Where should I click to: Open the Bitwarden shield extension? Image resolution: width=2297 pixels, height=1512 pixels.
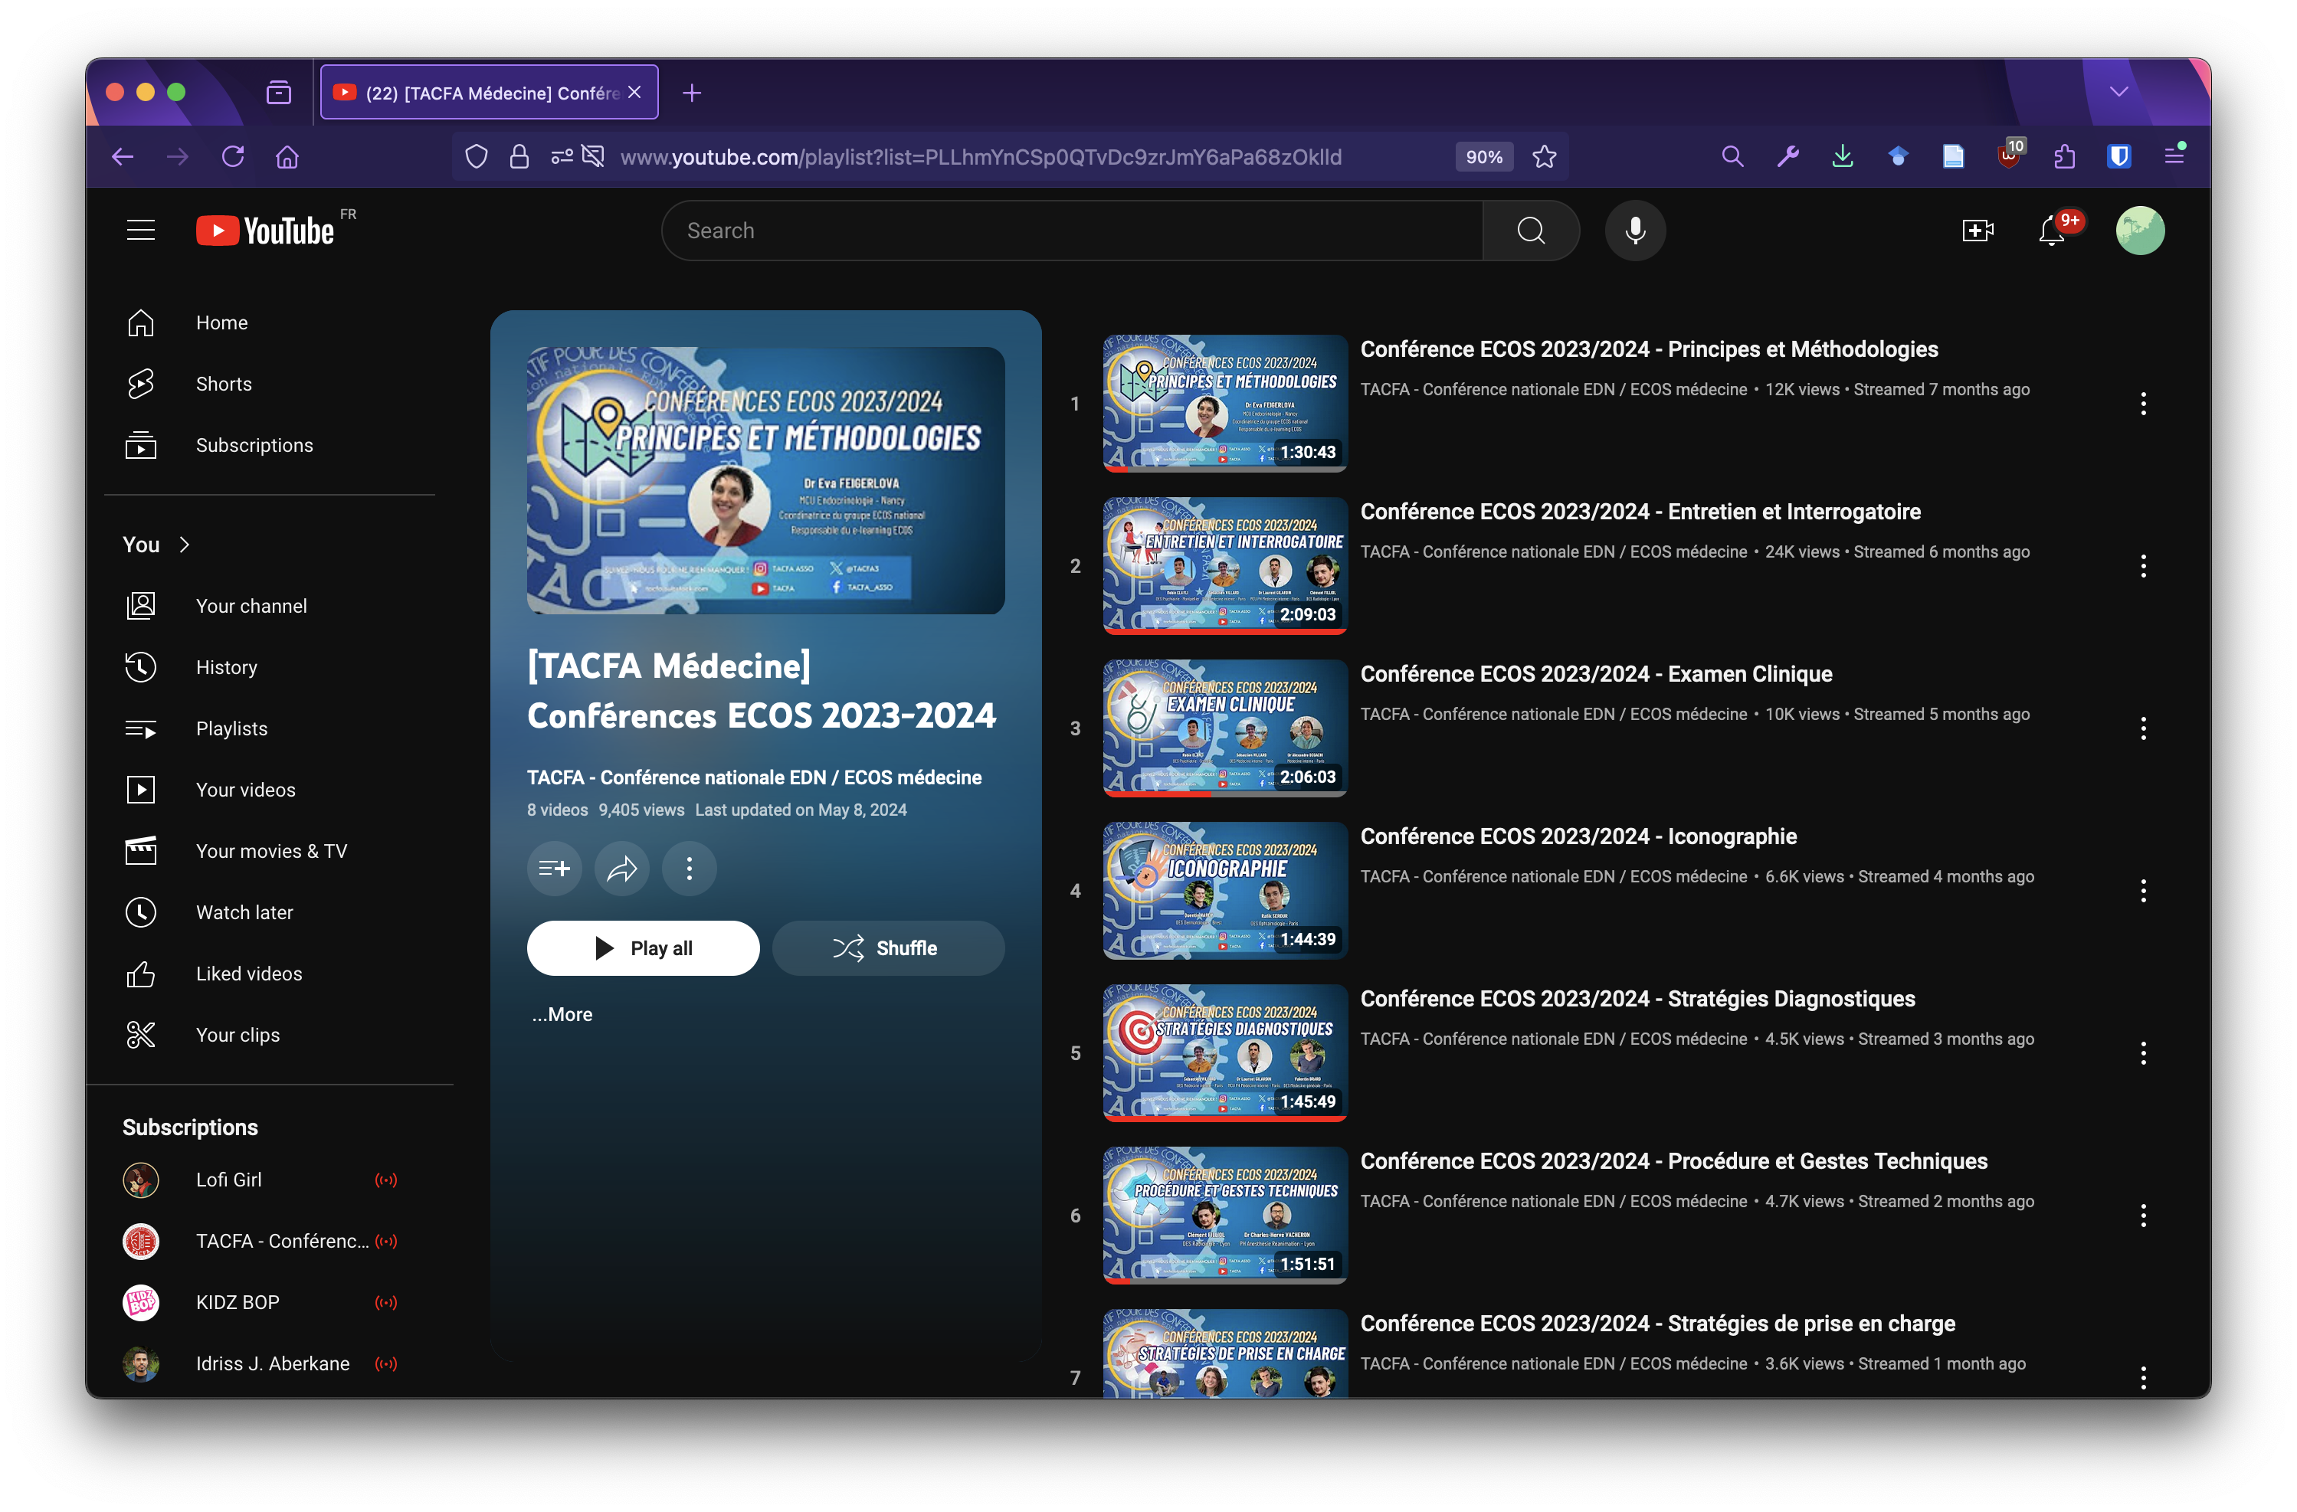click(x=2118, y=156)
